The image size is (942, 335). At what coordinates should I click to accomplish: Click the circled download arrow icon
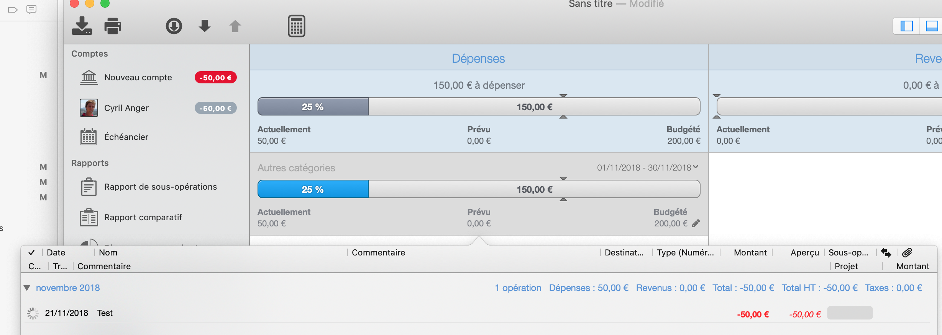tap(174, 26)
